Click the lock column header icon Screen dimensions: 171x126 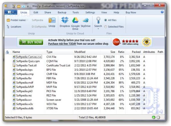[7, 52]
